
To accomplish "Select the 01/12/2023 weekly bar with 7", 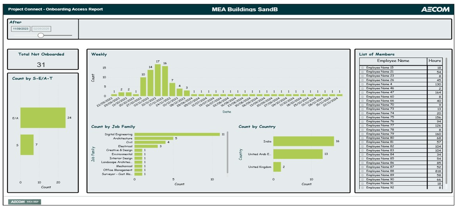I will [172, 89].
